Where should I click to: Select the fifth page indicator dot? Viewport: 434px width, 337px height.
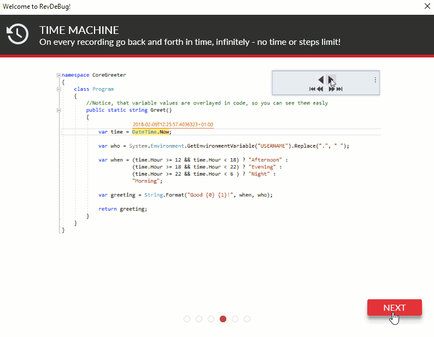pos(235,319)
